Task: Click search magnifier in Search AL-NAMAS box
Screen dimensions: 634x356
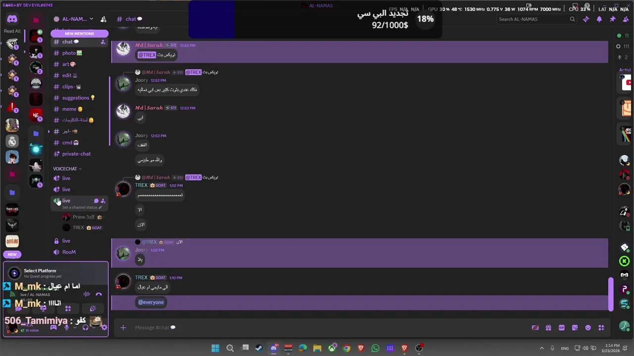Action: [x=572, y=19]
